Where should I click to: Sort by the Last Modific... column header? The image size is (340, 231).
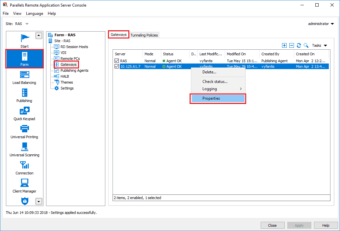click(211, 54)
